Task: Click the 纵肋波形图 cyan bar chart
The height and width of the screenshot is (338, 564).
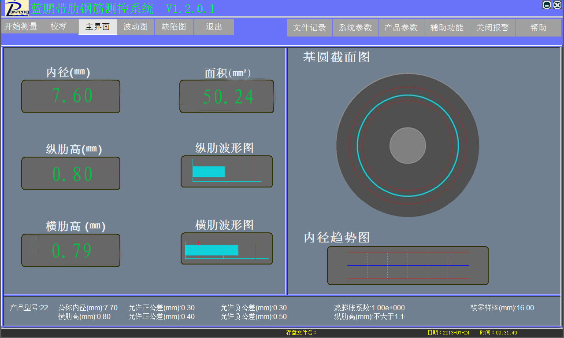Action: tap(226, 172)
